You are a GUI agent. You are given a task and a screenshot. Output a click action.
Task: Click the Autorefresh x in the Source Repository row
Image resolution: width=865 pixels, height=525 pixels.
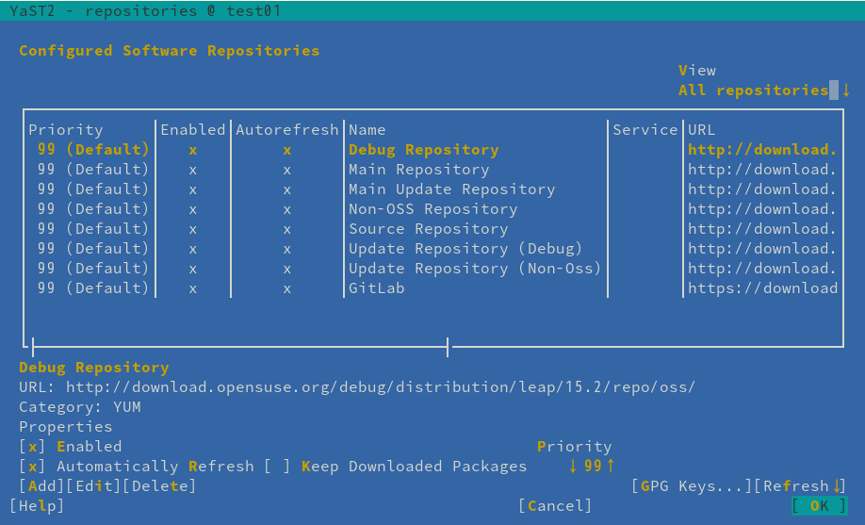(x=286, y=229)
